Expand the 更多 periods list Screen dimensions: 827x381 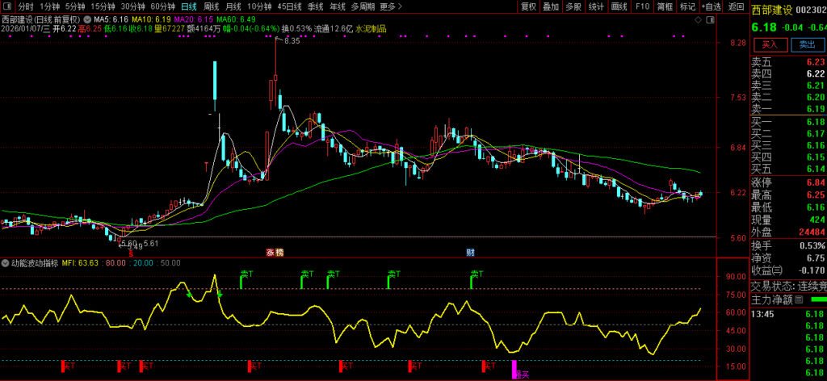pyautogui.click(x=390, y=6)
